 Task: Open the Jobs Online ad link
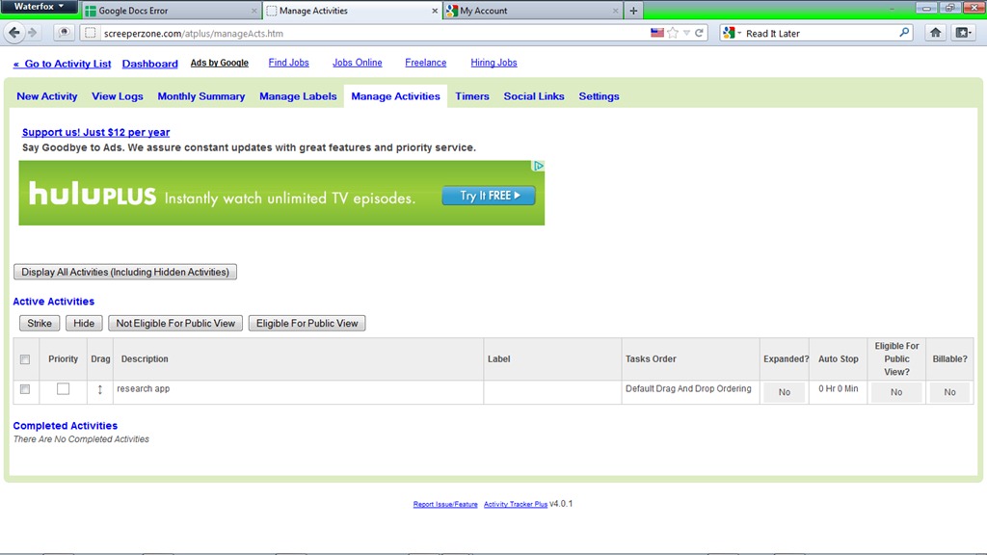(x=357, y=63)
